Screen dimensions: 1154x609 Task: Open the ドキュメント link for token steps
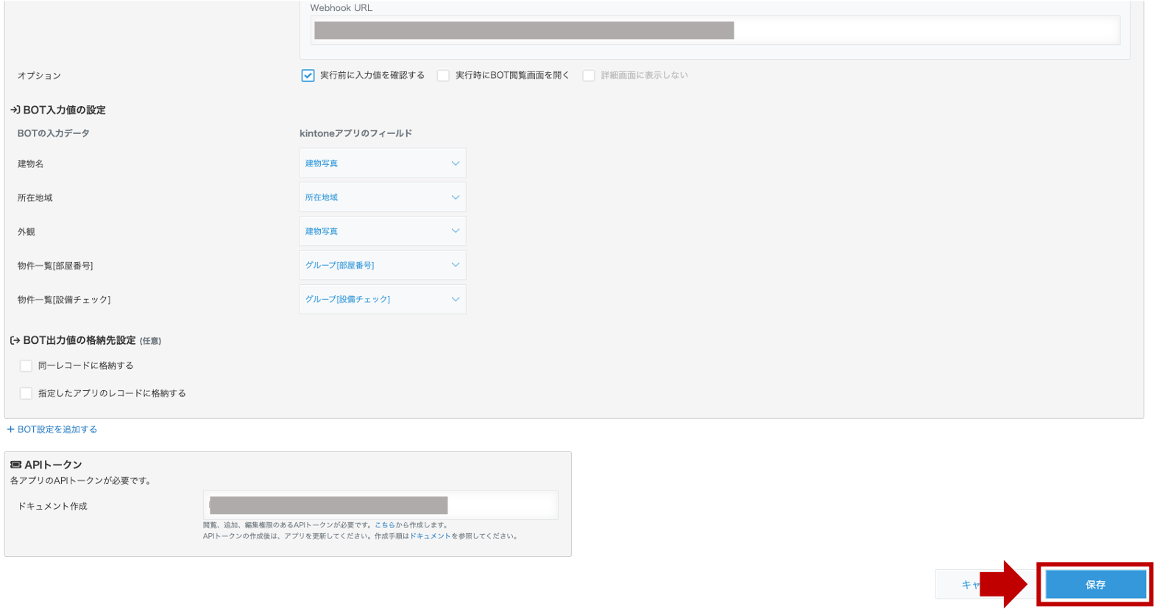tap(431, 536)
